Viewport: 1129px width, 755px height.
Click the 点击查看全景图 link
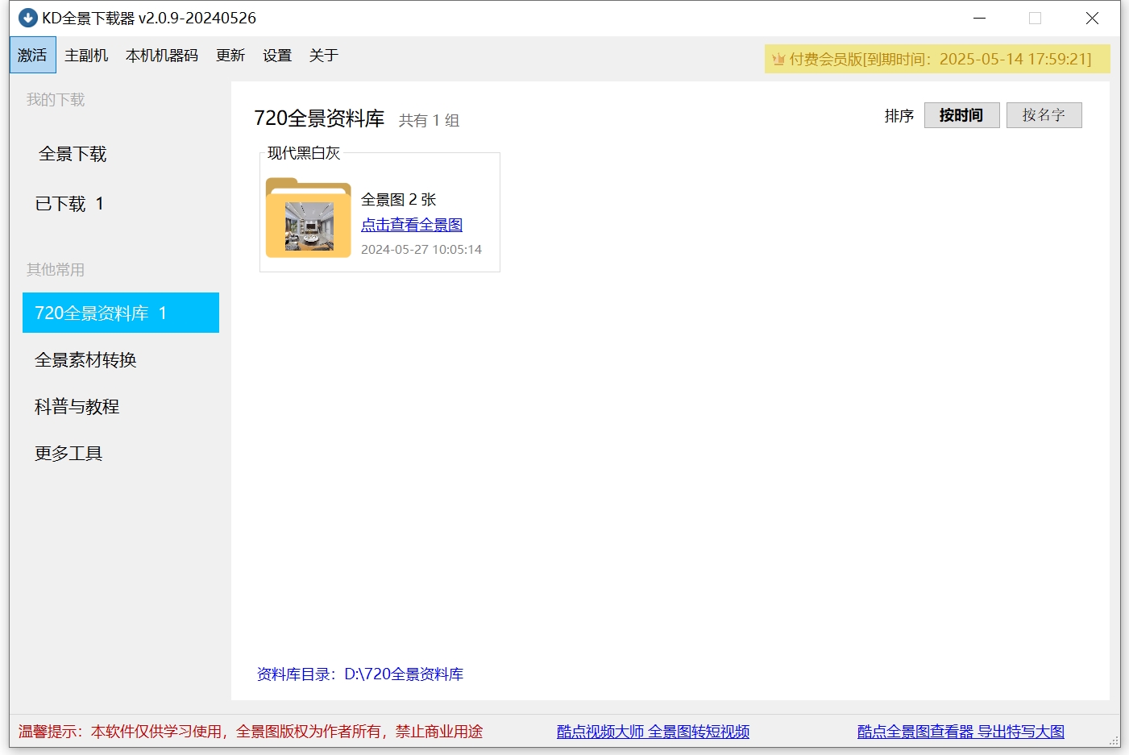(412, 225)
